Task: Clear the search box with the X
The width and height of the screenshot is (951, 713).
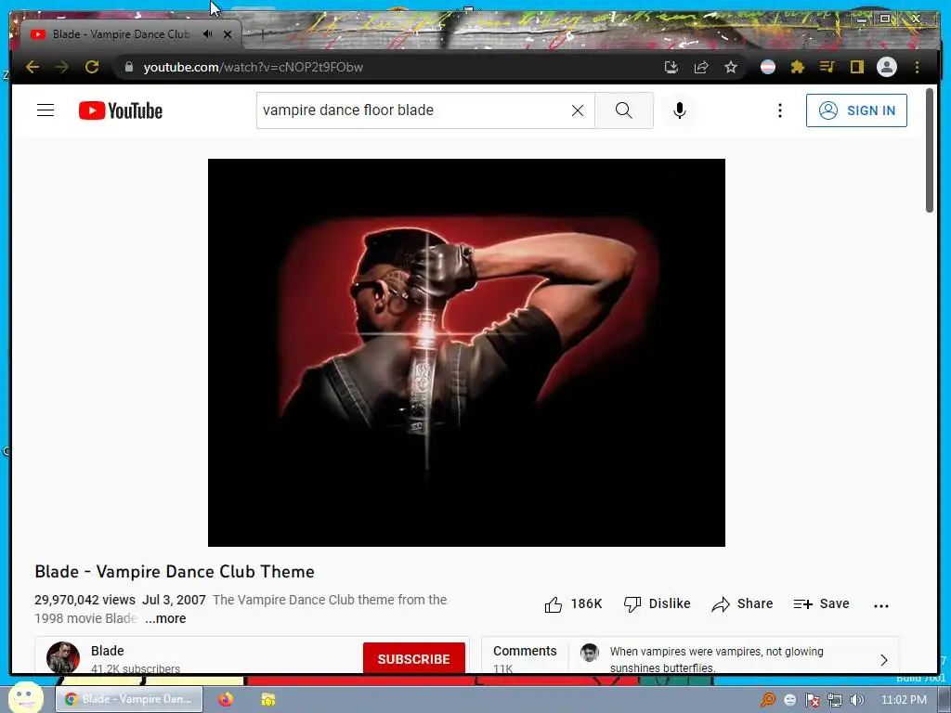Action: 578,110
